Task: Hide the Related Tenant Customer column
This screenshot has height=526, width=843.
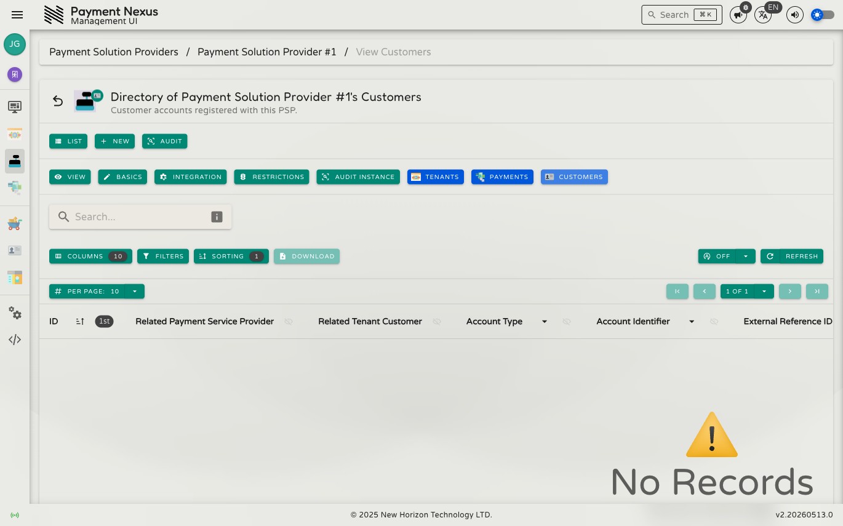Action: [x=437, y=321]
